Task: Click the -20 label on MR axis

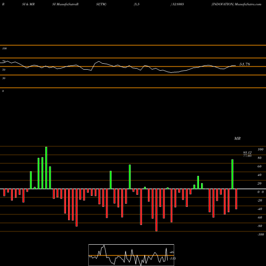Action: pyautogui.click(x=260, y=201)
